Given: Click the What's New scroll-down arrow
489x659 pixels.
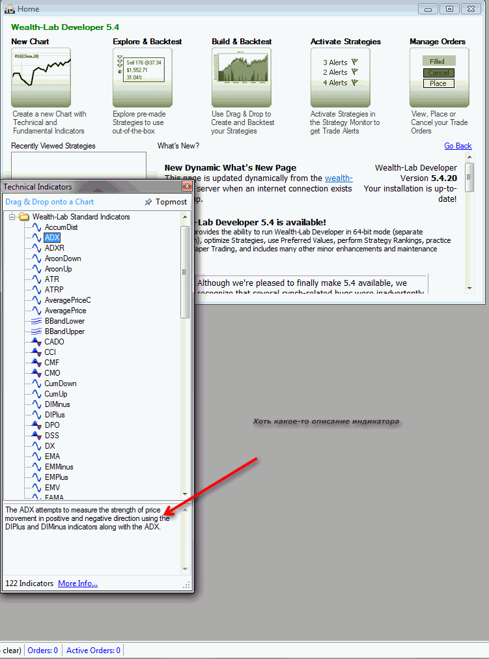Looking at the screenshot, I should 469,288.
